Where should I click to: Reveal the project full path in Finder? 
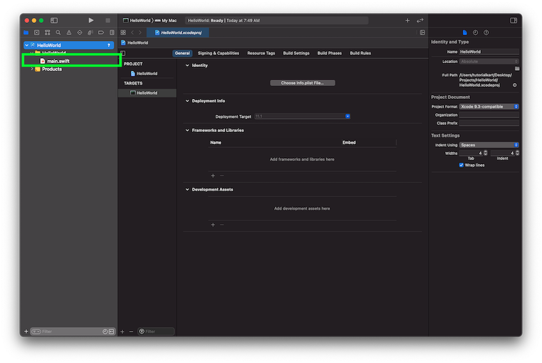coord(515,85)
